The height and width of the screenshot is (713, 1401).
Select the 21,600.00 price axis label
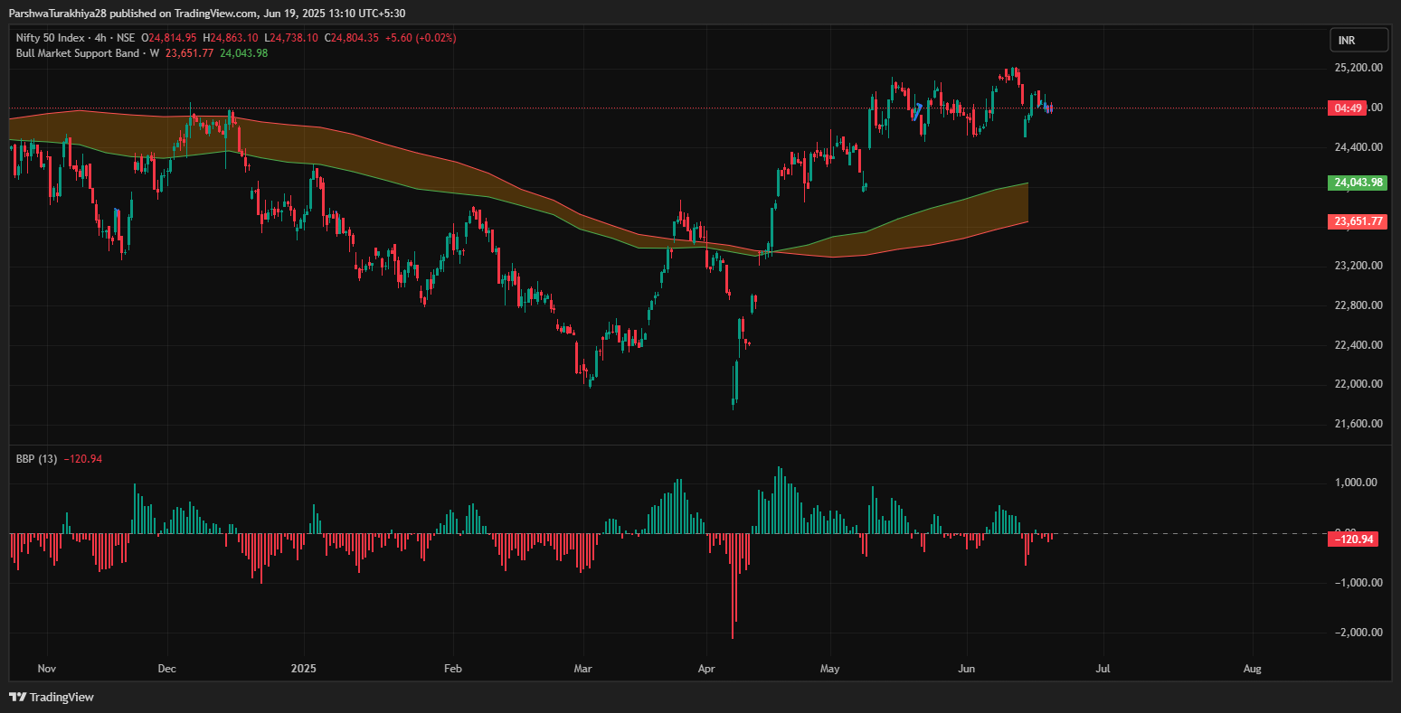[1358, 424]
